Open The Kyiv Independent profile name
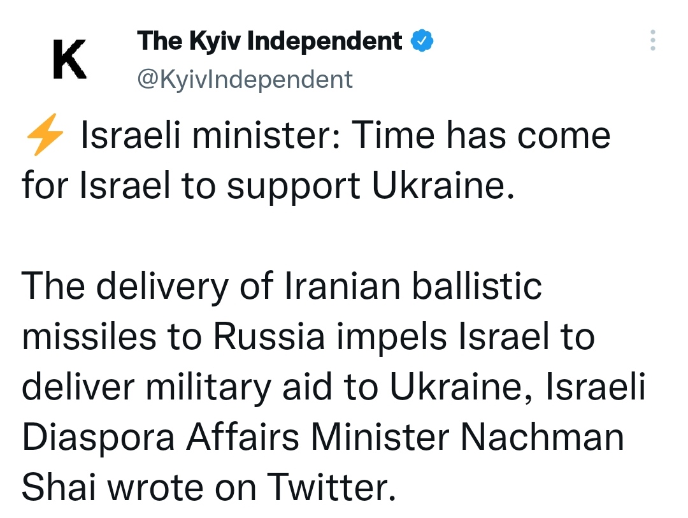 coord(270,41)
